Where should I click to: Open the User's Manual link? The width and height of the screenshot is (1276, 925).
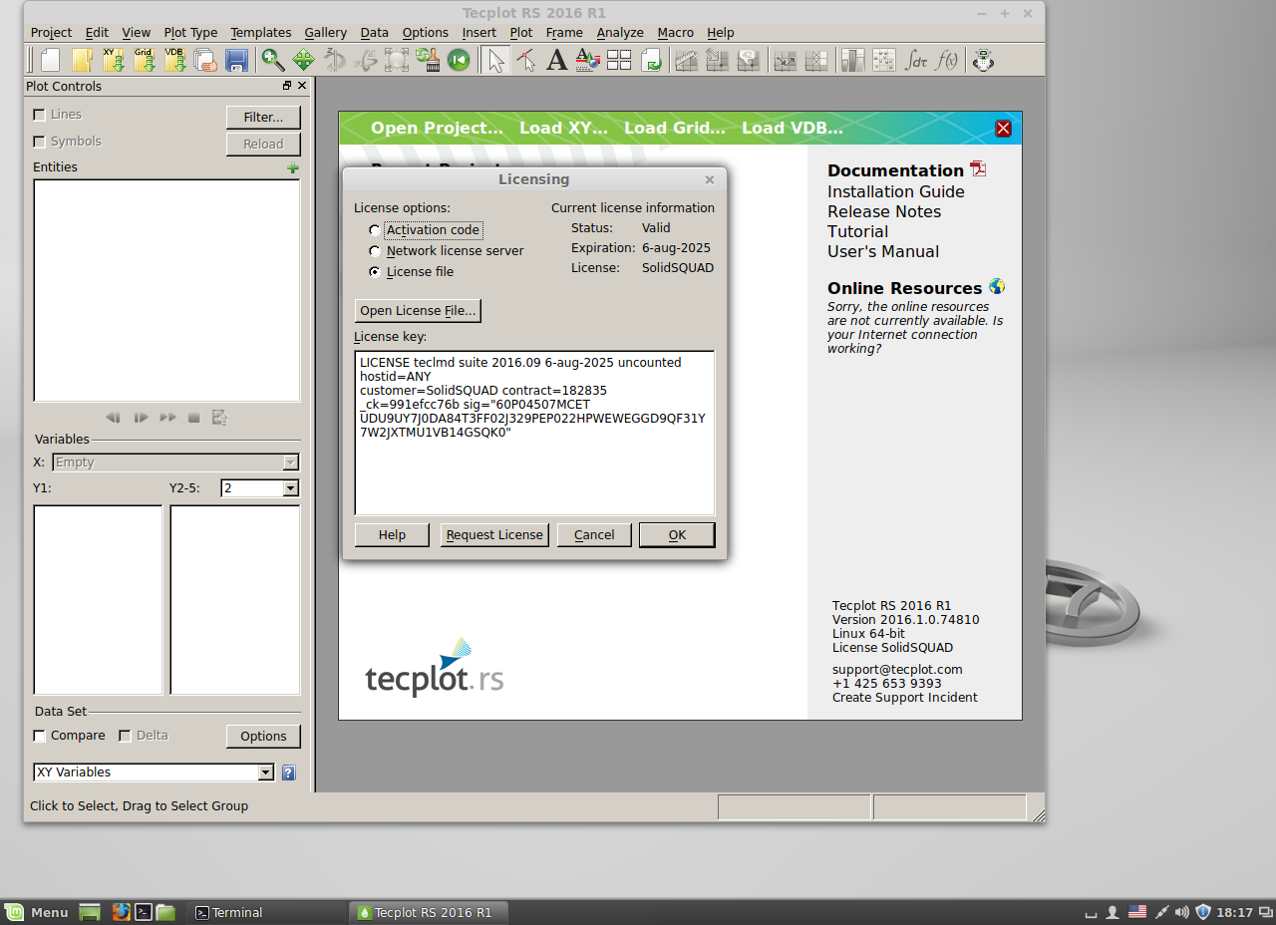point(883,251)
